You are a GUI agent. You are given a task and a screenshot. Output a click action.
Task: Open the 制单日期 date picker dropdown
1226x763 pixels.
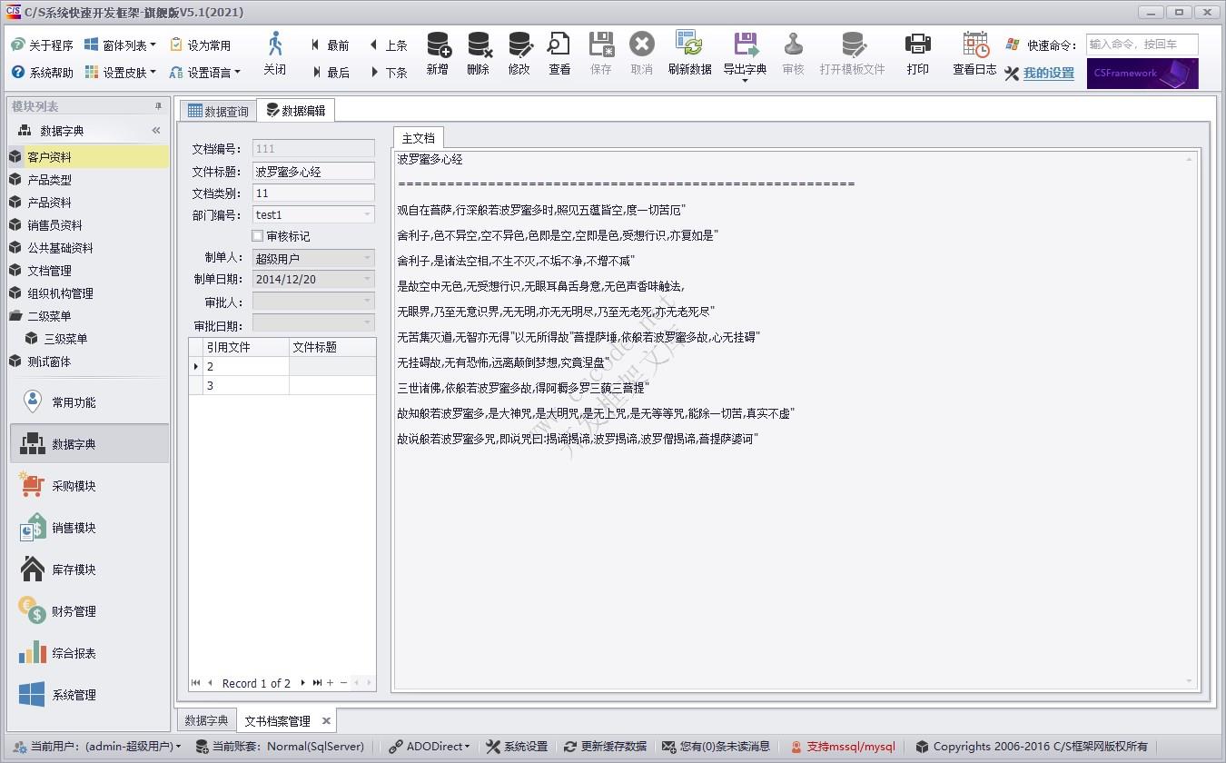(x=369, y=279)
